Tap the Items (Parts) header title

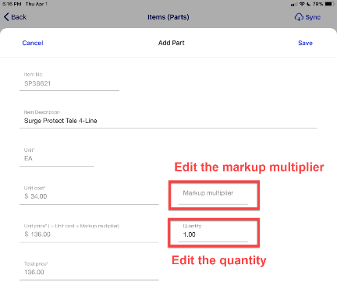coord(168,17)
